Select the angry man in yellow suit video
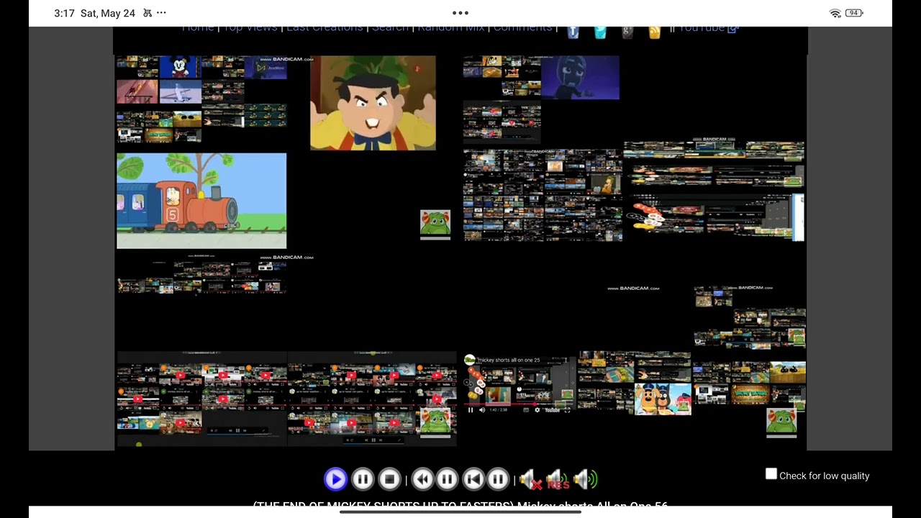The width and height of the screenshot is (921, 518). 373,103
